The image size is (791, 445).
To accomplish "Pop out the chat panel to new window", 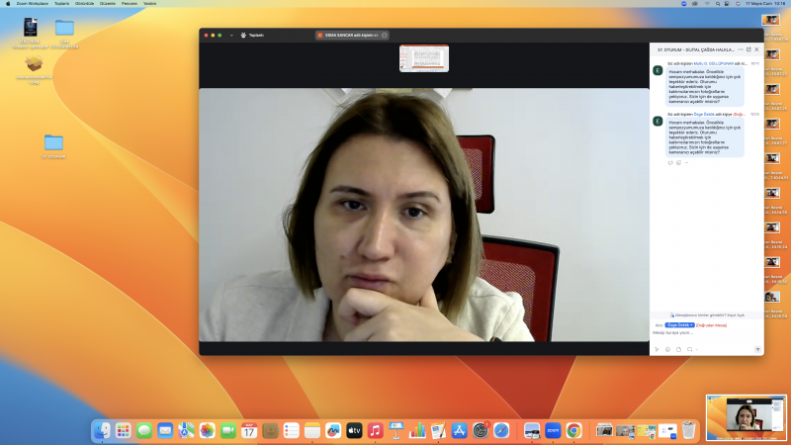I will tap(748, 48).
